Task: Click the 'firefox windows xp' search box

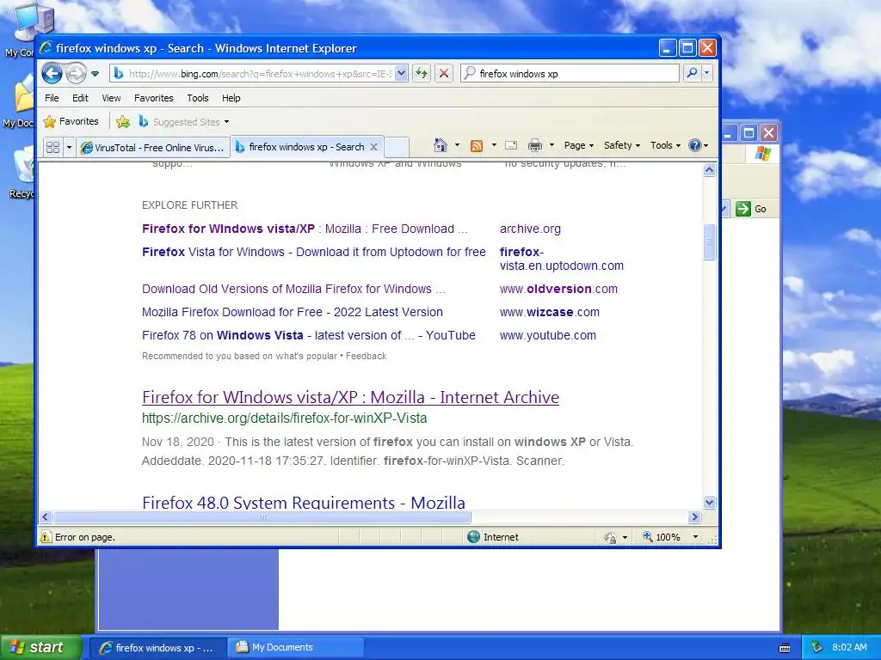Action: (570, 74)
